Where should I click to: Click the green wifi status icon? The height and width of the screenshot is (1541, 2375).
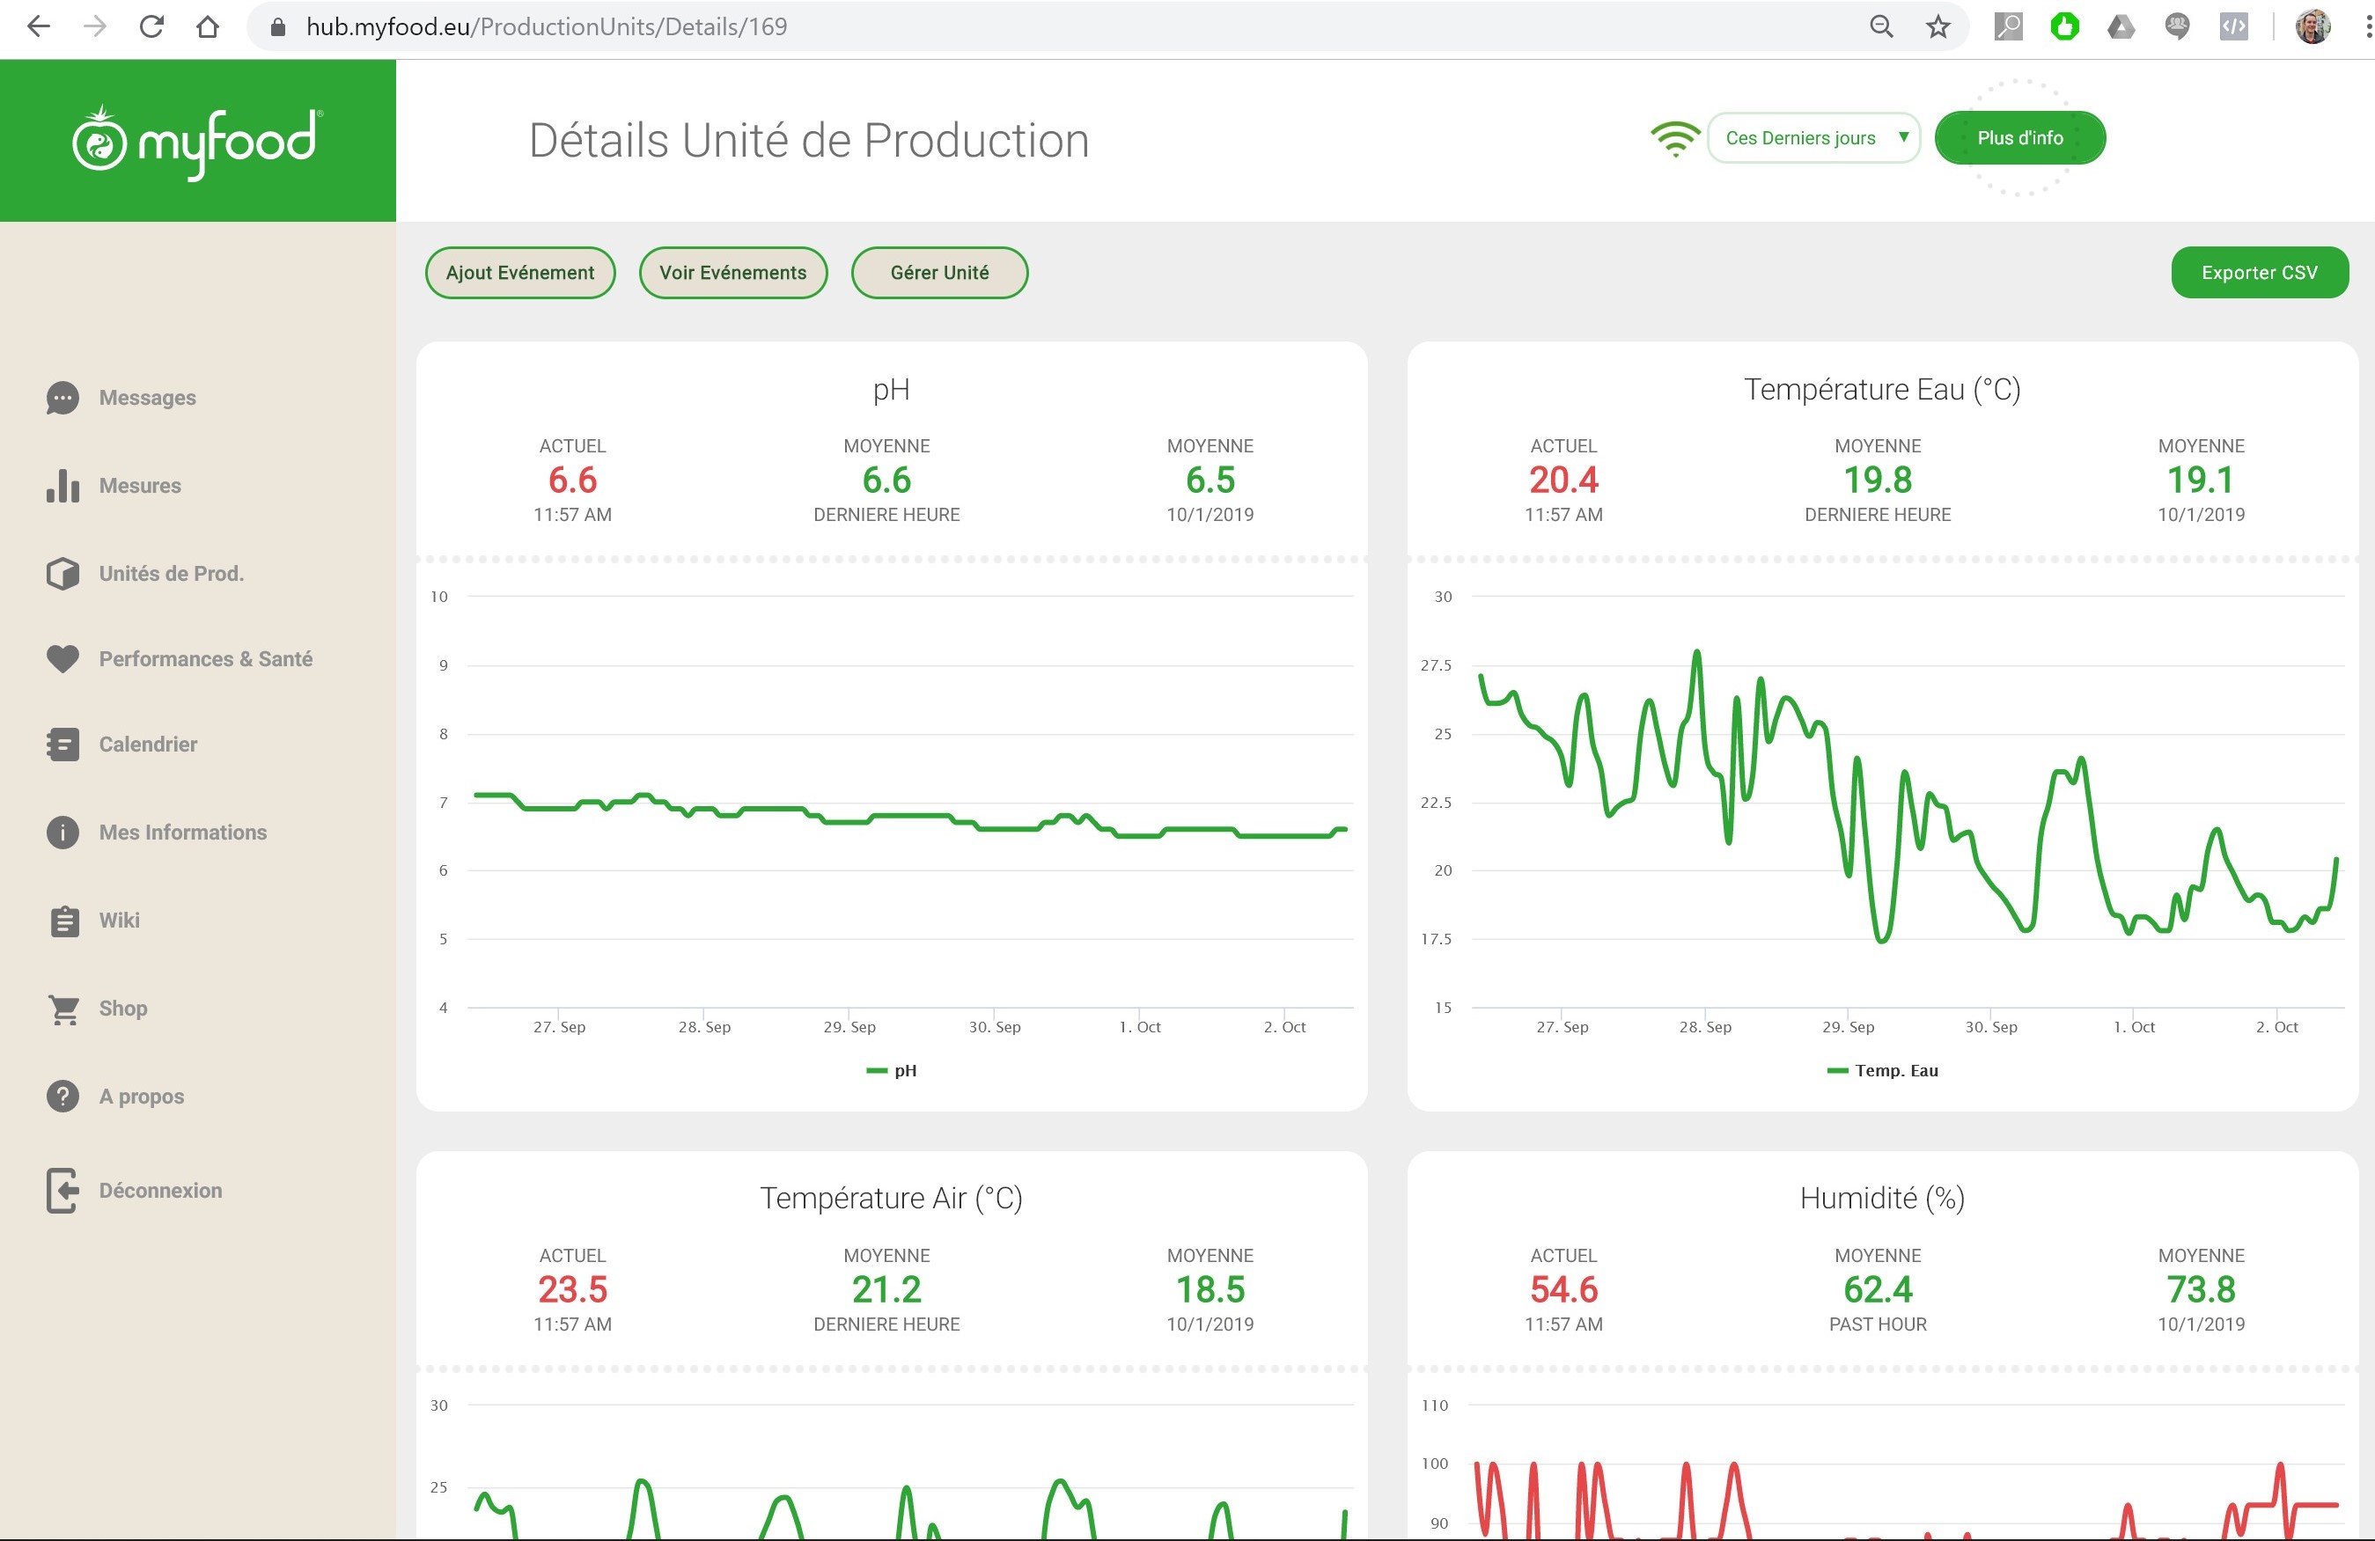pyautogui.click(x=1674, y=139)
